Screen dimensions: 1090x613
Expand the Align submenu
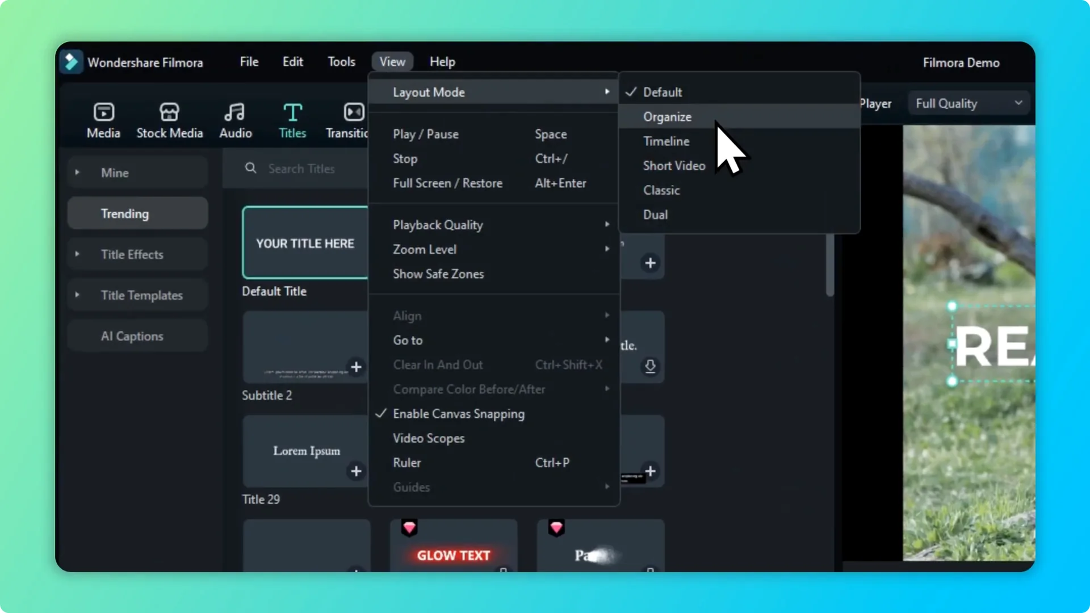point(494,316)
